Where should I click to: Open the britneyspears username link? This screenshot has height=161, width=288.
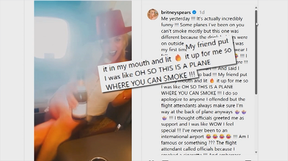click(x=176, y=12)
